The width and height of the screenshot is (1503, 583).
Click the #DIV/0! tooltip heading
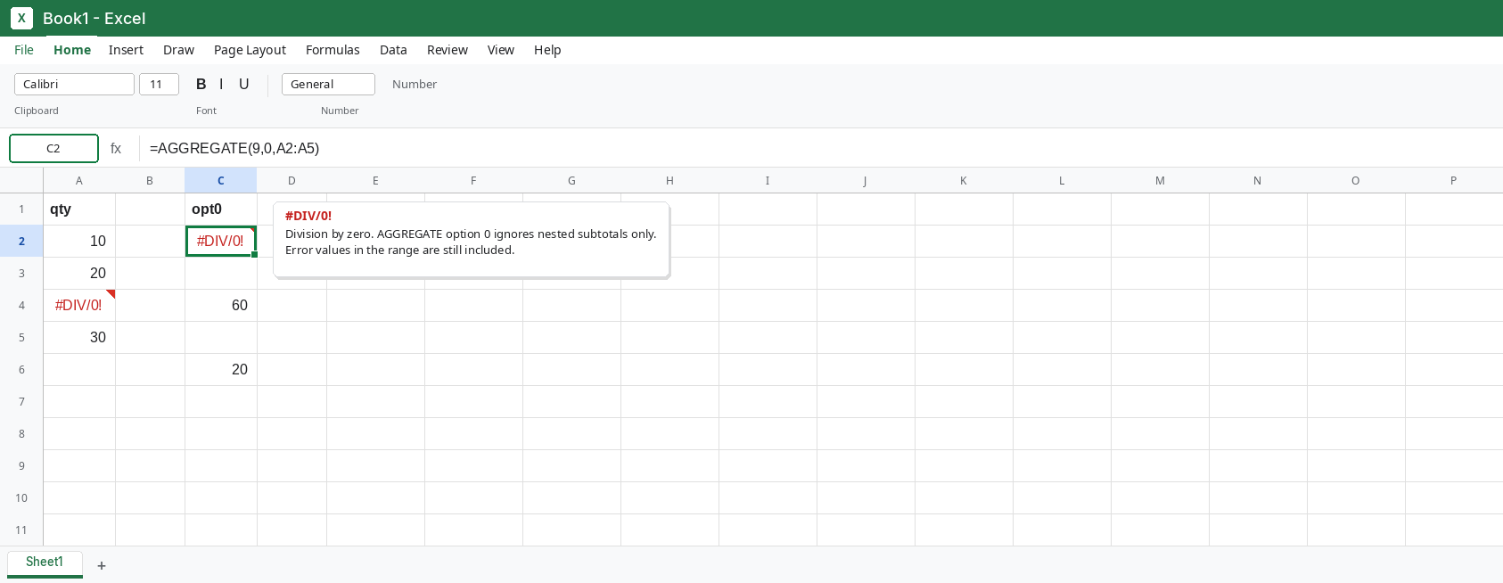(308, 216)
